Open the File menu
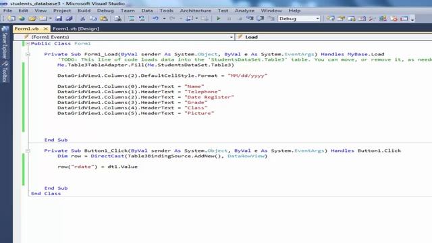 [7, 11]
